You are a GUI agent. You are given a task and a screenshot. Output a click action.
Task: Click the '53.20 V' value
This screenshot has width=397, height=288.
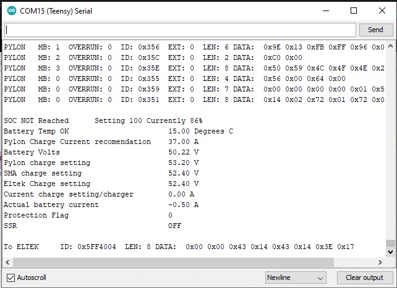point(183,163)
